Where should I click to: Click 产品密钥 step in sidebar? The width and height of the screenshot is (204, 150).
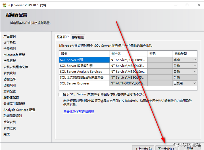[10, 36]
